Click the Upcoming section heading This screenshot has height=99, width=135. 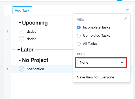35,23
